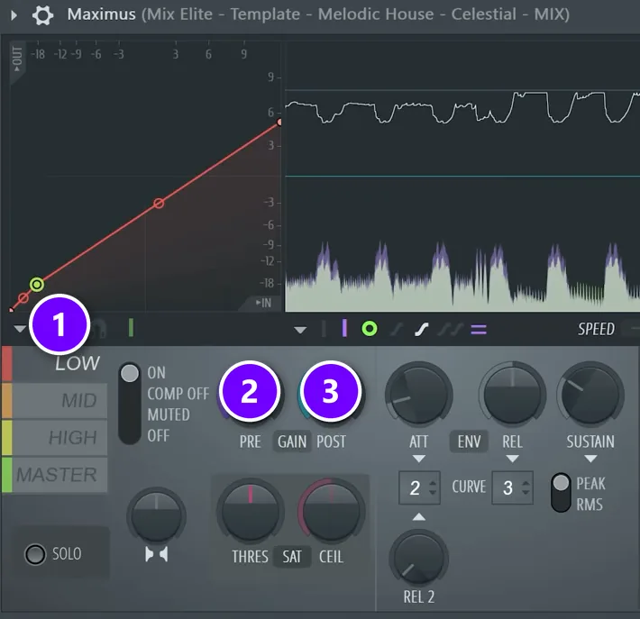The height and width of the screenshot is (619, 640).
Task: Toggle the purple double-line display icon
Action: (479, 329)
